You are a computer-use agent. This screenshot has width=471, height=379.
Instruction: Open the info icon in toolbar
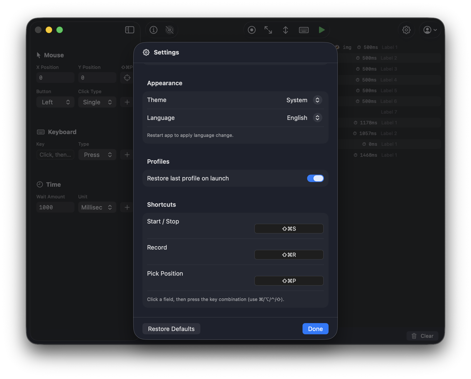153,30
